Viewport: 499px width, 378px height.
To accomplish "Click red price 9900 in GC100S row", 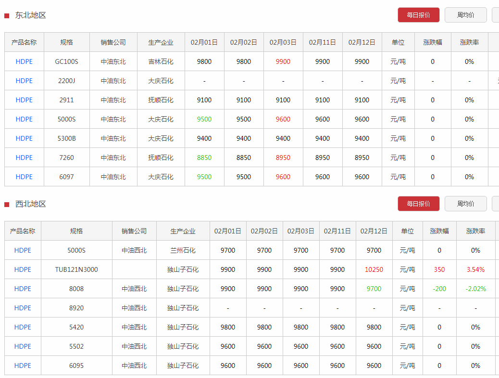I will coord(283,61).
